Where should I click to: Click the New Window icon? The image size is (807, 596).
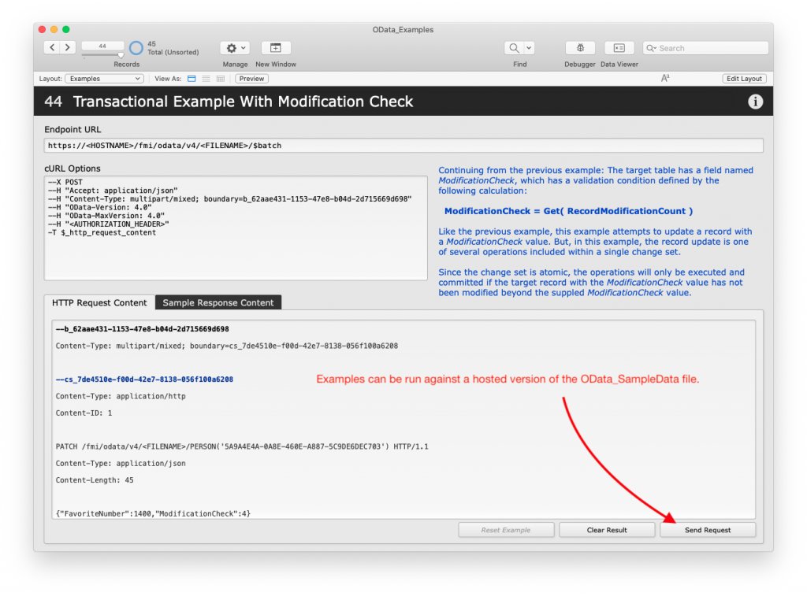[x=275, y=47]
